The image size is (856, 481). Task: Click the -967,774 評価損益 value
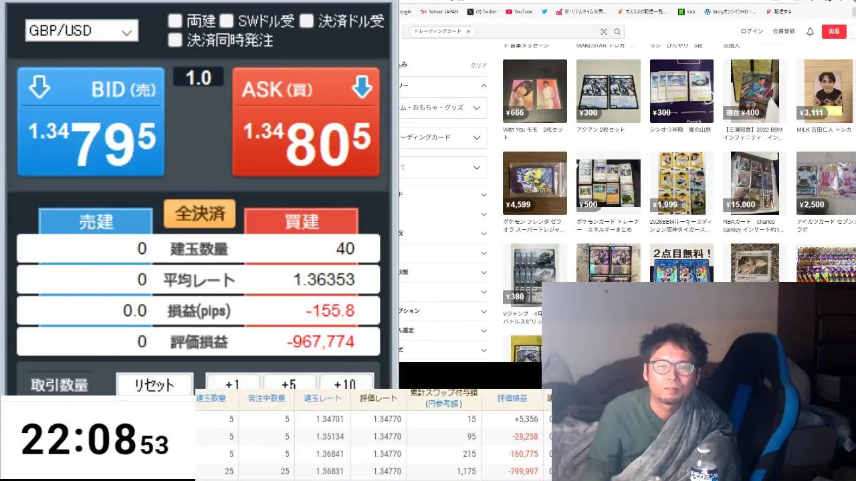[x=320, y=341]
